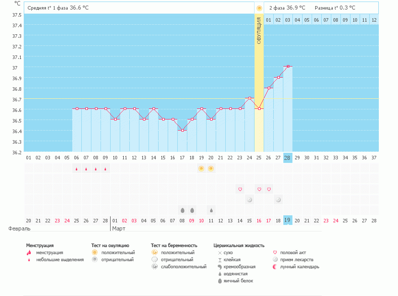398x296 pixels.
Task: Select egg-white cervical fluid icon on cycle day 17
Action: (x=182, y=210)
